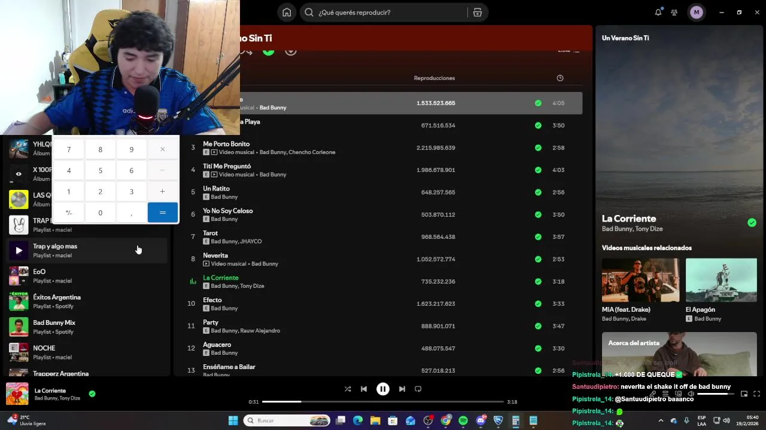Open La Corriente album art thumbnail
Image resolution: width=766 pixels, height=430 pixels.
pyautogui.click(x=17, y=394)
